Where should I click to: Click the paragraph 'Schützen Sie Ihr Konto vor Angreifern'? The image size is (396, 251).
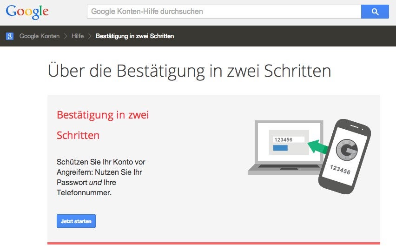(101, 177)
